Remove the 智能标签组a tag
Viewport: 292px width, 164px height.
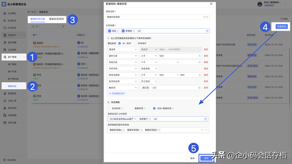124,130
